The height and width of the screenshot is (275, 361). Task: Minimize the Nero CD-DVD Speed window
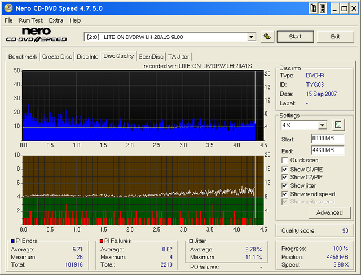pyautogui.click(x=334, y=8)
